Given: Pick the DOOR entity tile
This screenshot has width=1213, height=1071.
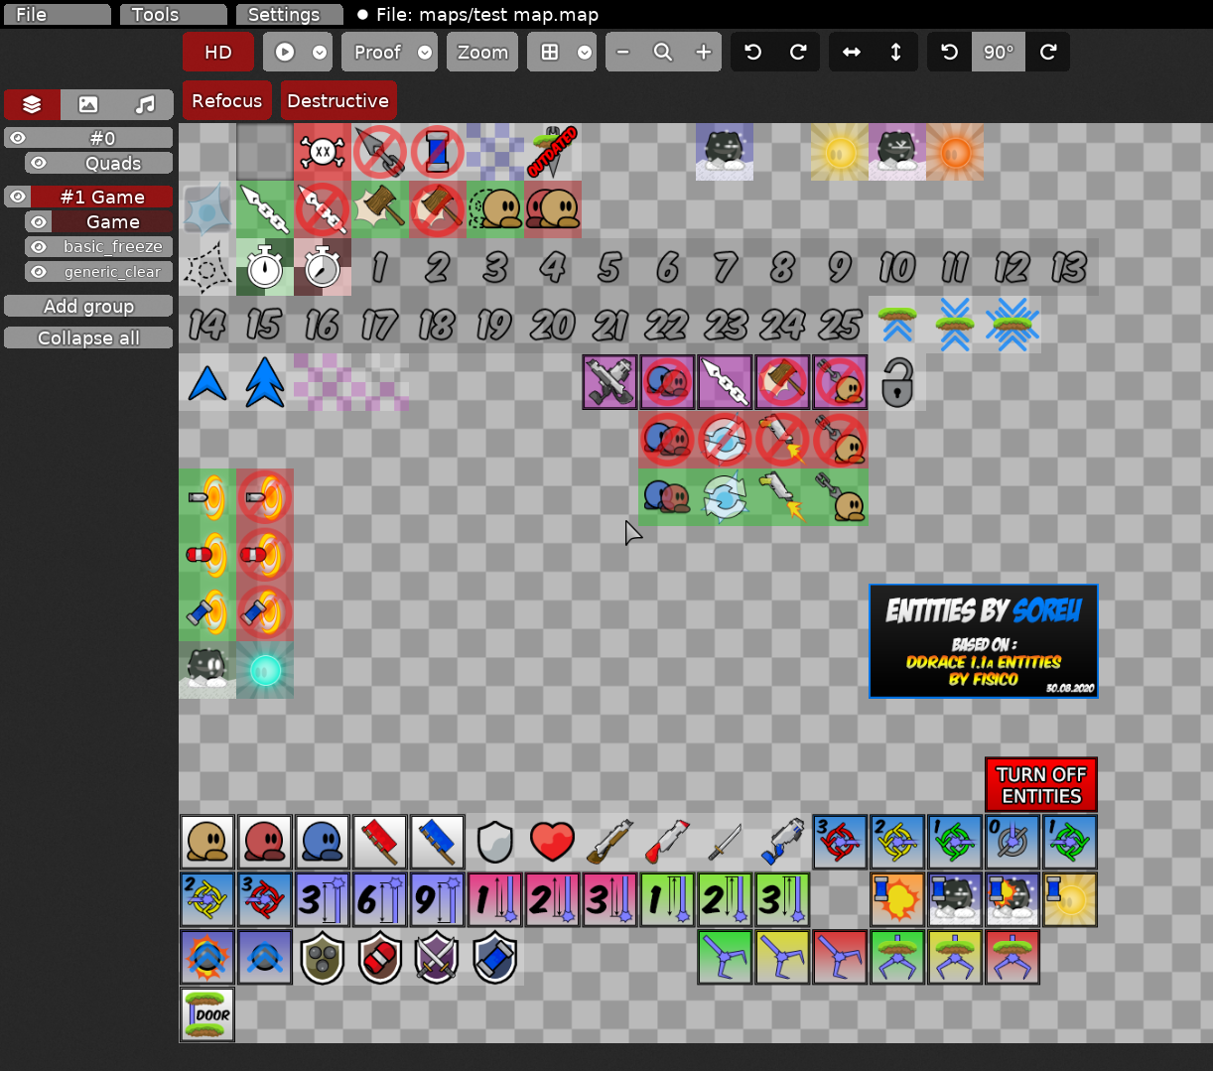Looking at the screenshot, I should [x=207, y=1014].
